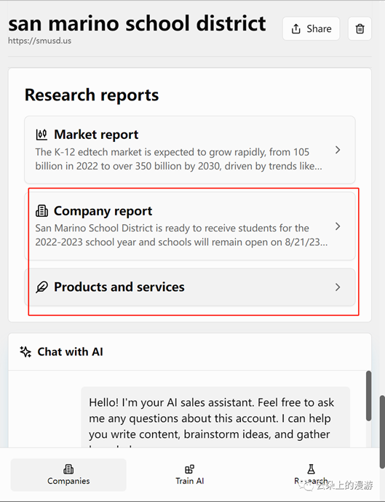Open the Market report summary text
Viewport: 385px width, 502px height.
pos(179,159)
